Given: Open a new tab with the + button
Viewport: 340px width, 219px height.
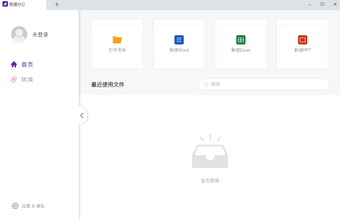Looking at the screenshot, I should click(x=57, y=4).
